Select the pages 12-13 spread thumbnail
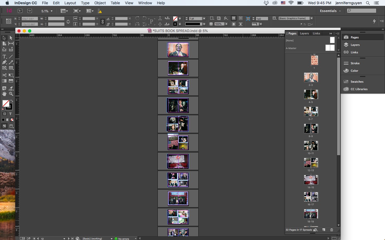Screen dimensions: 385x240 click(x=311, y=163)
